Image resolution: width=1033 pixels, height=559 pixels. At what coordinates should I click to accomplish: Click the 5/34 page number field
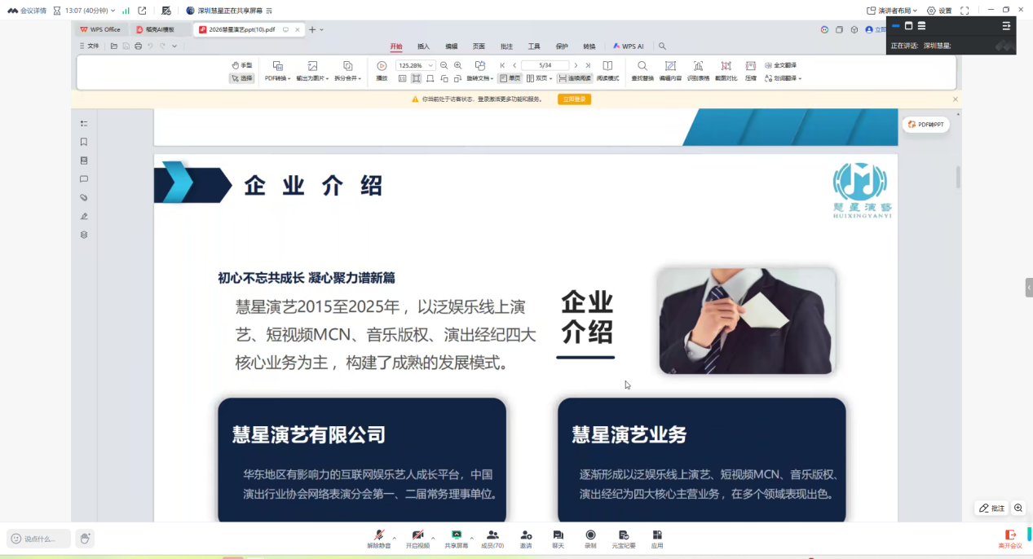(545, 65)
